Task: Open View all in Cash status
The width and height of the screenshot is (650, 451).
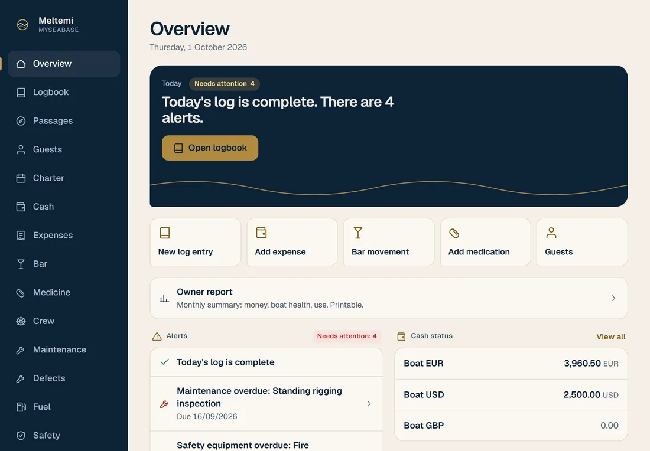Action: (x=611, y=336)
